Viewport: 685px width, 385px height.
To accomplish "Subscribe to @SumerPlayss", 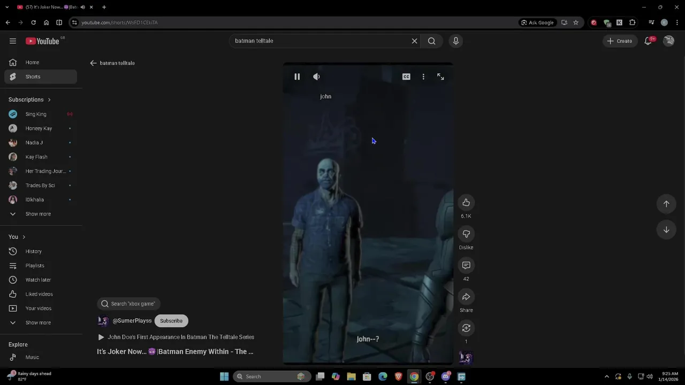I will [x=171, y=321].
